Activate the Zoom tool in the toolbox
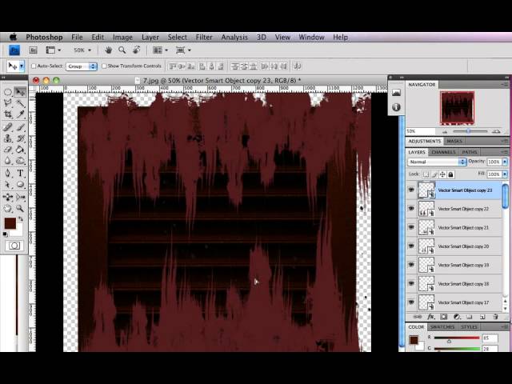The height and width of the screenshot is (384, 512). (20, 208)
